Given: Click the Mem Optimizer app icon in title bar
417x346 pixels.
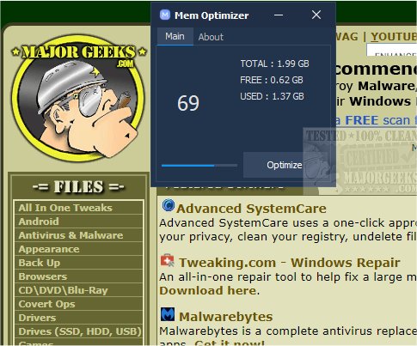Looking at the screenshot, I should tap(165, 15).
